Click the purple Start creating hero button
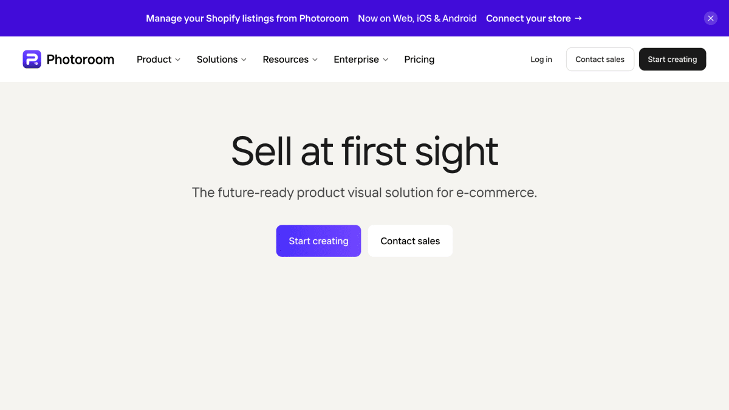Viewport: 729px width, 410px height. click(318, 241)
